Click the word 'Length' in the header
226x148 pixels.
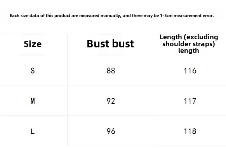(x=170, y=37)
